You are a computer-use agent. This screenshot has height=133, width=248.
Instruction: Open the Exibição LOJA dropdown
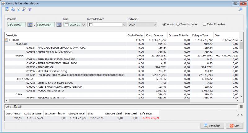click(x=143, y=25)
